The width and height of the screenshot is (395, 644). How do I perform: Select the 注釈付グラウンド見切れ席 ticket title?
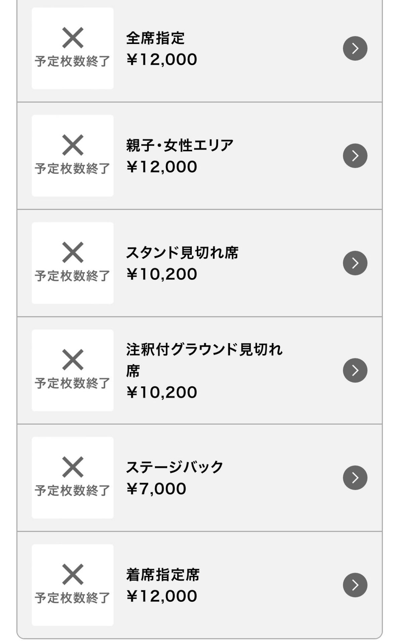pyautogui.click(x=204, y=350)
